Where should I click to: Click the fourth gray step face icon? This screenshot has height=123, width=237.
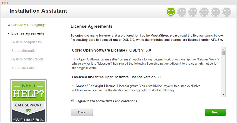tap(204, 12)
